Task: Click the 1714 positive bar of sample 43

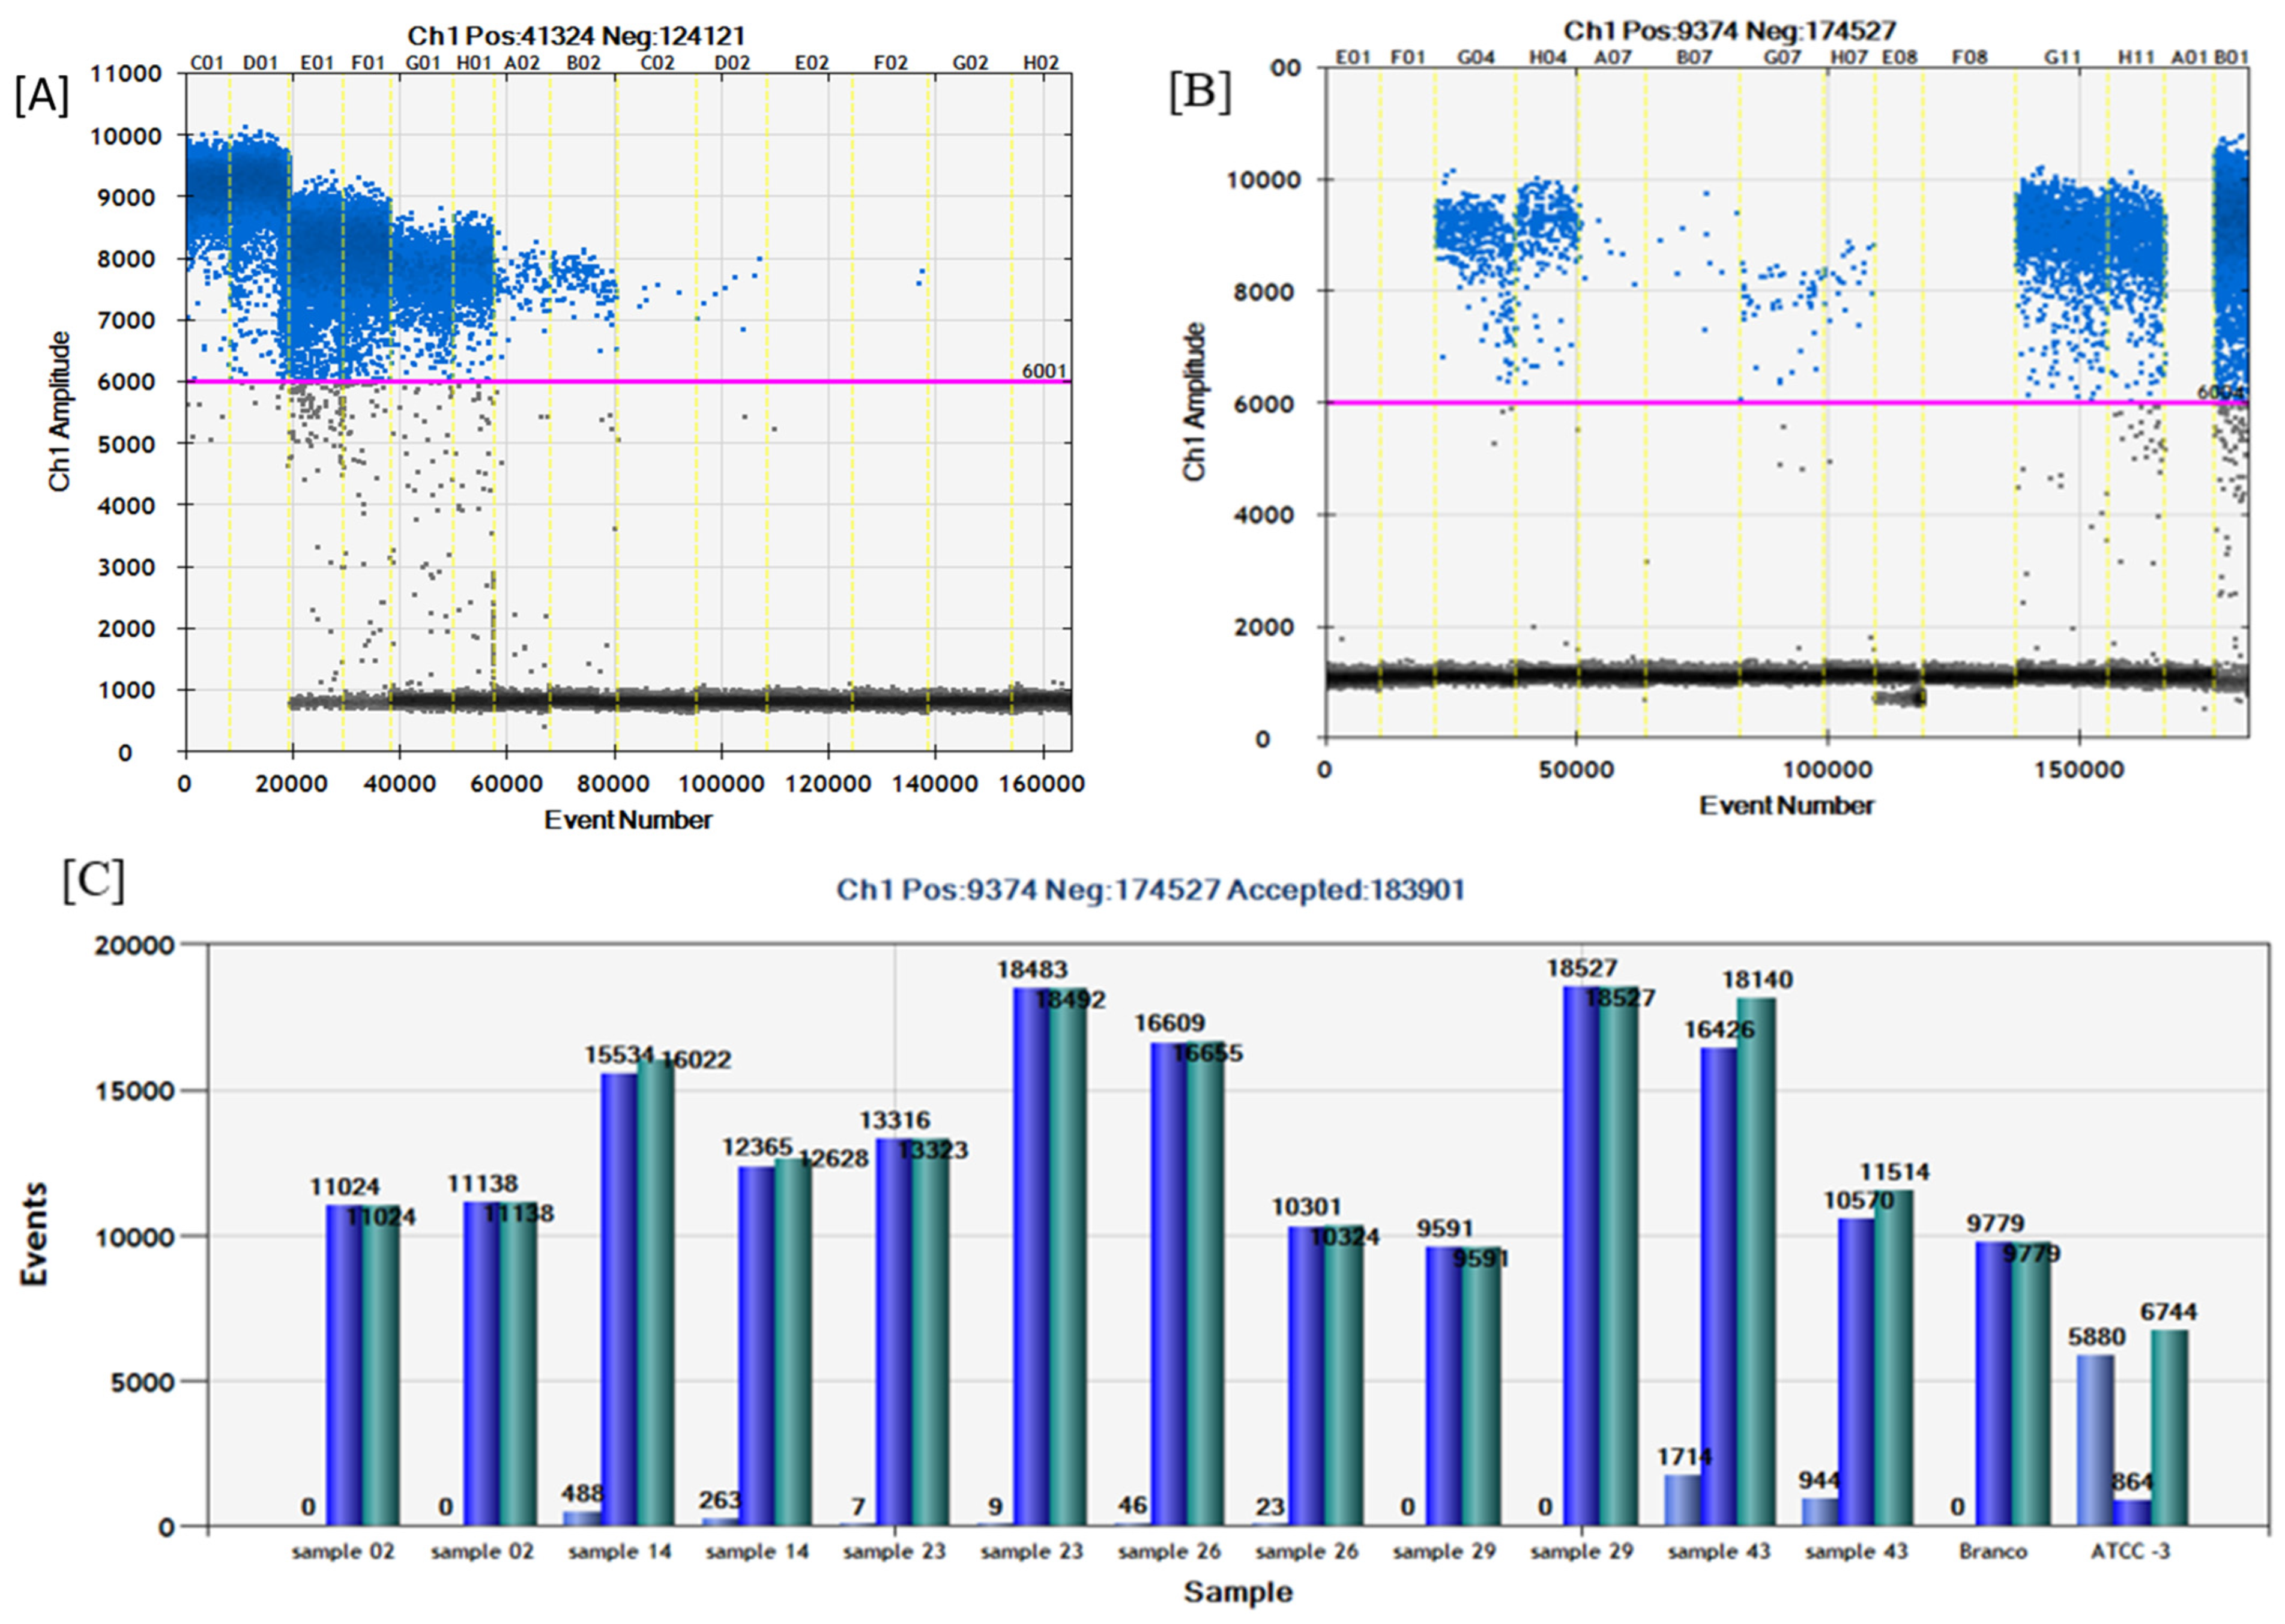Action: (1684, 1500)
